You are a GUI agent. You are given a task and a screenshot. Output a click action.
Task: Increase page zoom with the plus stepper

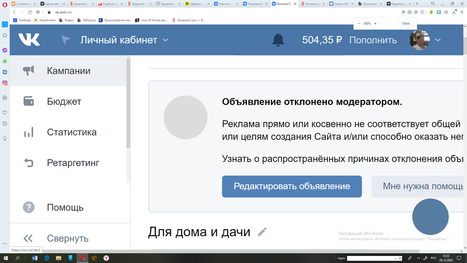click(375, 23)
